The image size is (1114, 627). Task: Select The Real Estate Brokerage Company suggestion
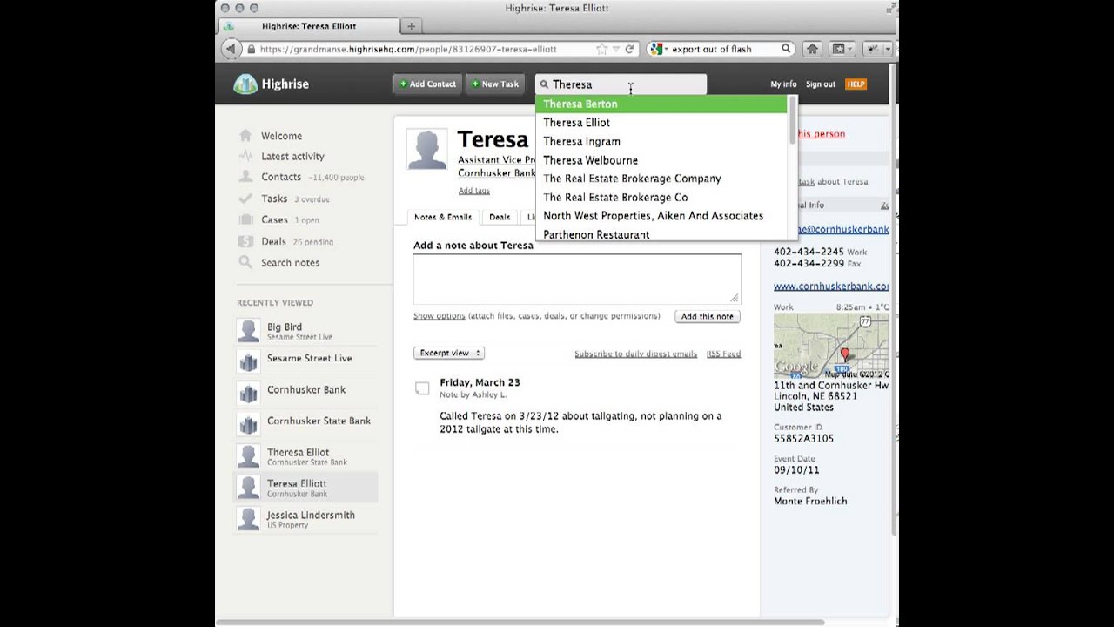(661, 179)
